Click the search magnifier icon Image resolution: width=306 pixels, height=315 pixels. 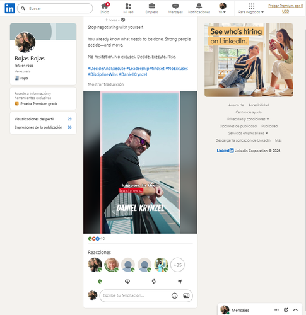[23, 8]
